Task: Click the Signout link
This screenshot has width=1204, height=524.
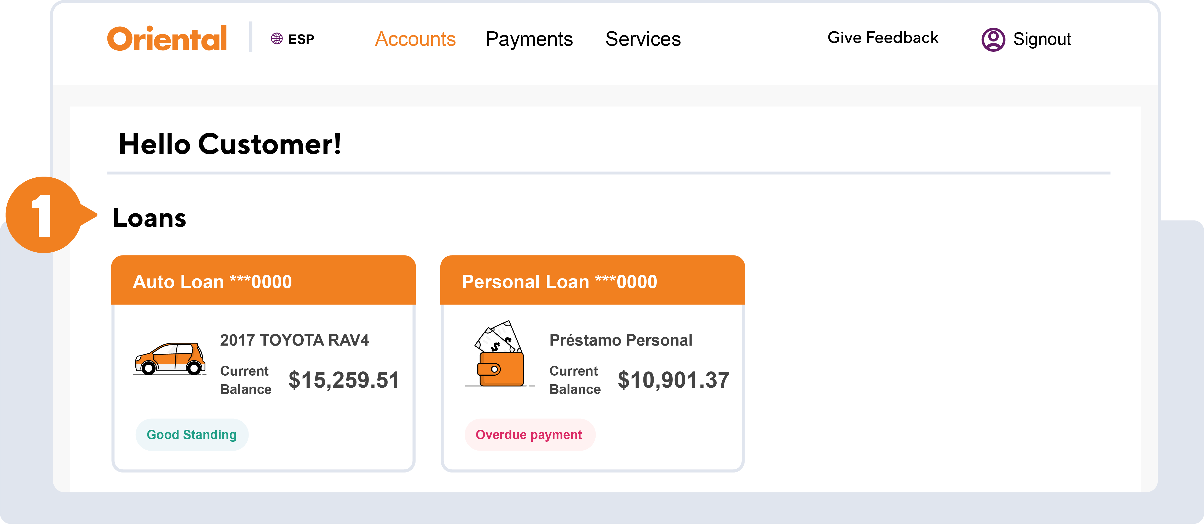Action: (1042, 39)
